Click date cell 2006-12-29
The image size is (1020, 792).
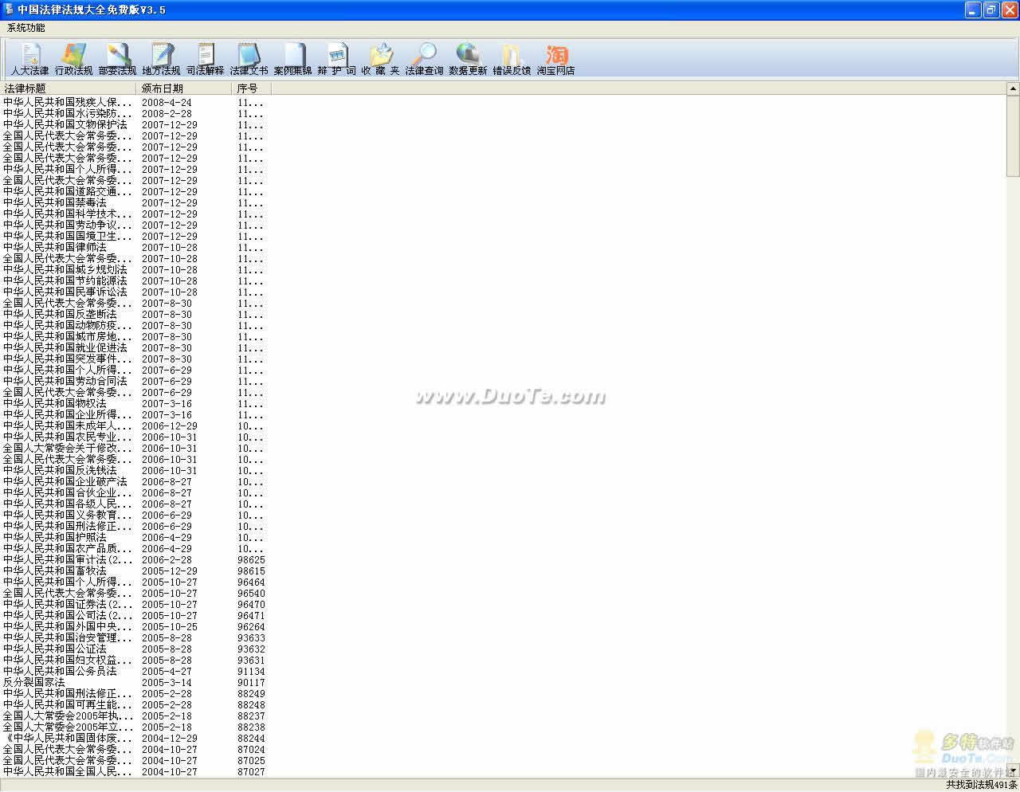tap(170, 426)
